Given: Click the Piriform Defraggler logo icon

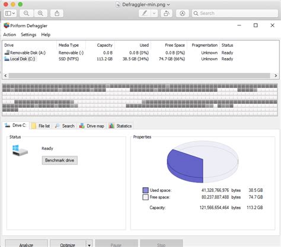Looking at the screenshot, I should click(x=7, y=25).
